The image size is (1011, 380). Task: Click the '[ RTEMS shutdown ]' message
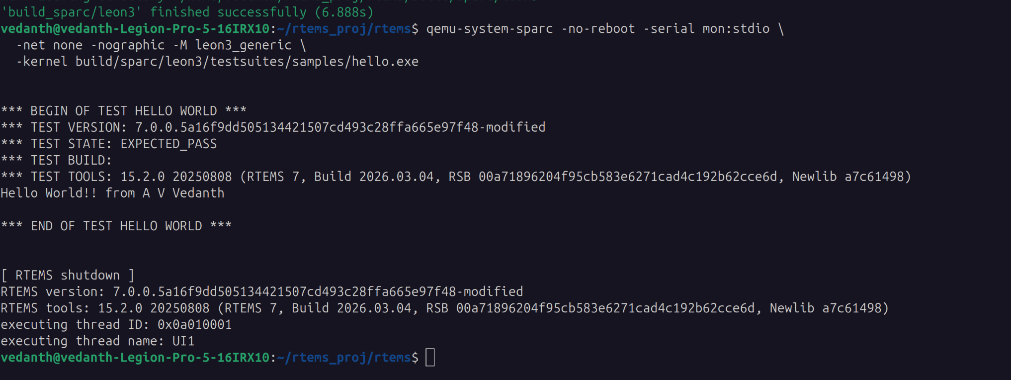68,275
